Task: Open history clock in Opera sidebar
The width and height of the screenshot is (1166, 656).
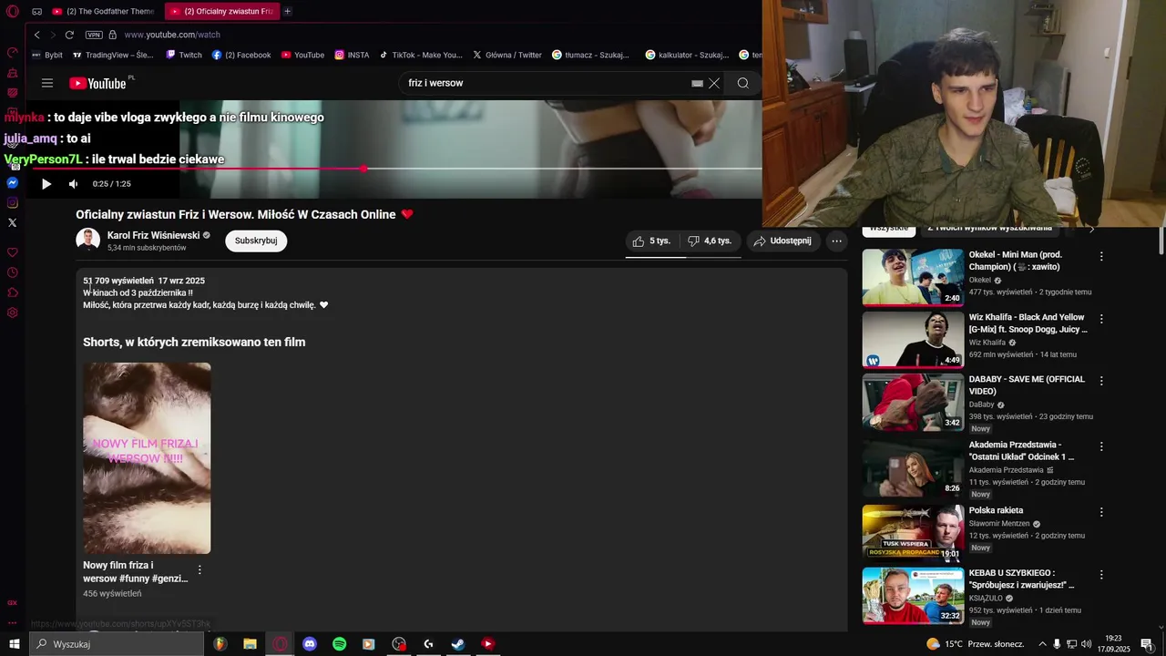Action: tap(13, 272)
